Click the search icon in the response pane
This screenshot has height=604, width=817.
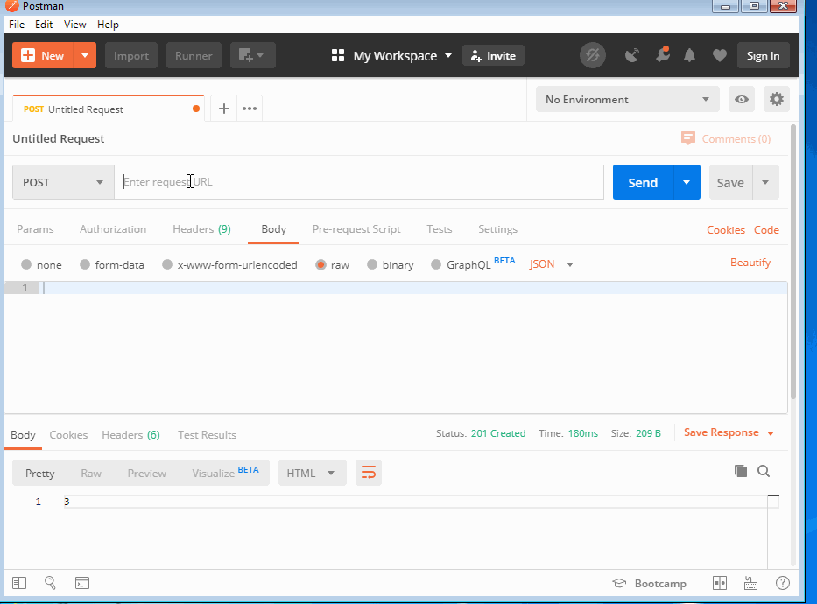(x=763, y=470)
